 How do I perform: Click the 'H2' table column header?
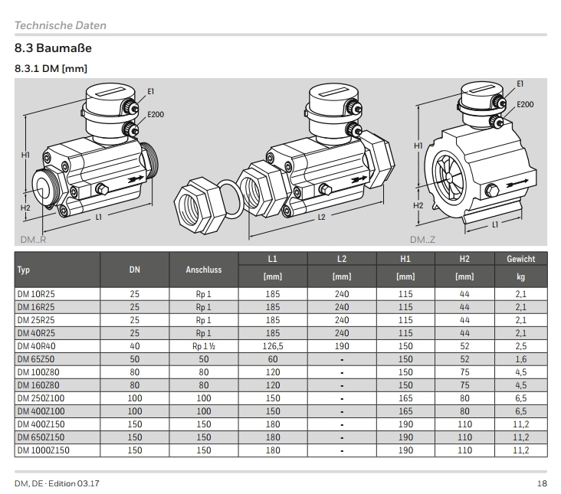pos(464,259)
